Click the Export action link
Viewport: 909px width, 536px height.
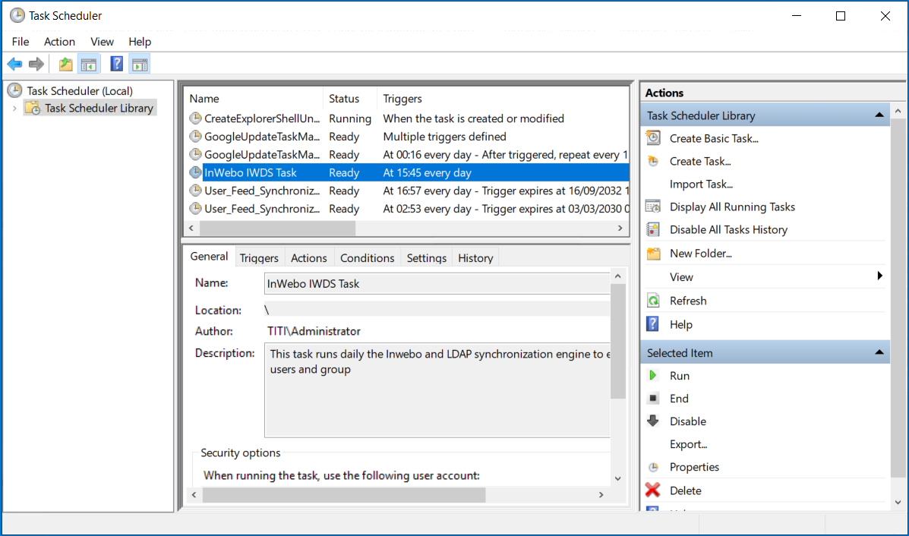[x=688, y=444]
